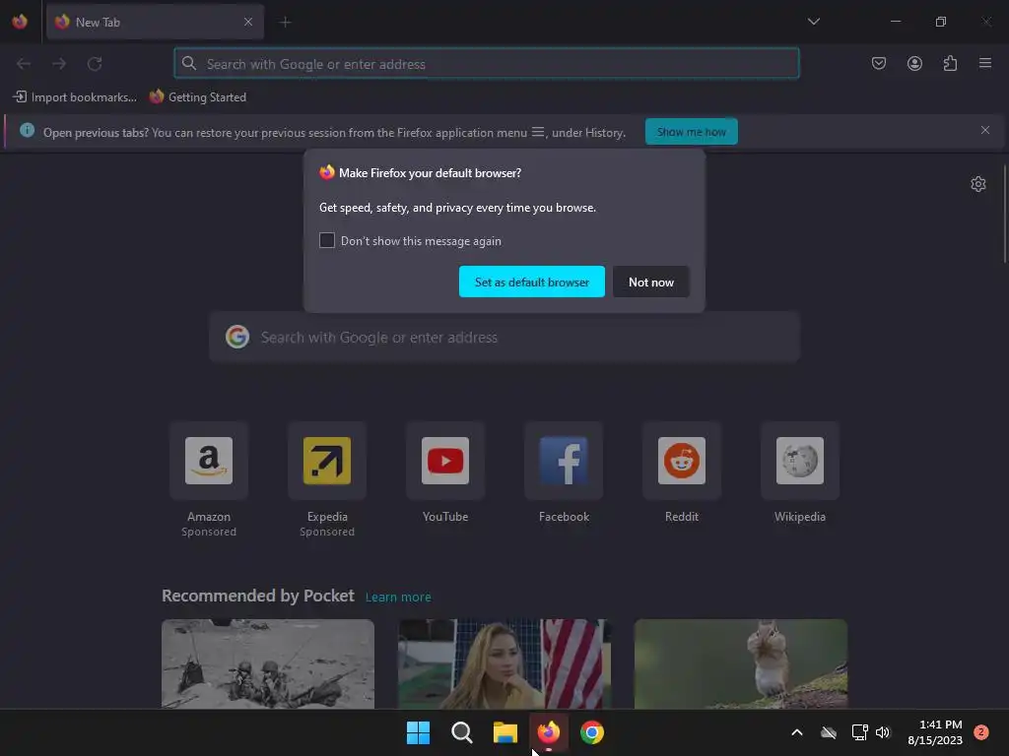Image resolution: width=1009 pixels, height=756 pixels.
Task: Open the Pocket story with soldiers photo
Action: click(268, 663)
